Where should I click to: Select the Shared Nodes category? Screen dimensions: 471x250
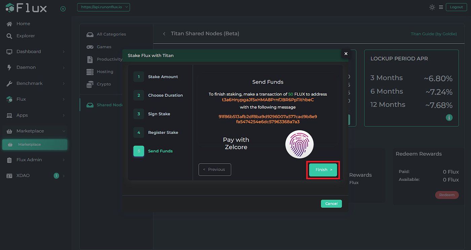tap(104, 105)
